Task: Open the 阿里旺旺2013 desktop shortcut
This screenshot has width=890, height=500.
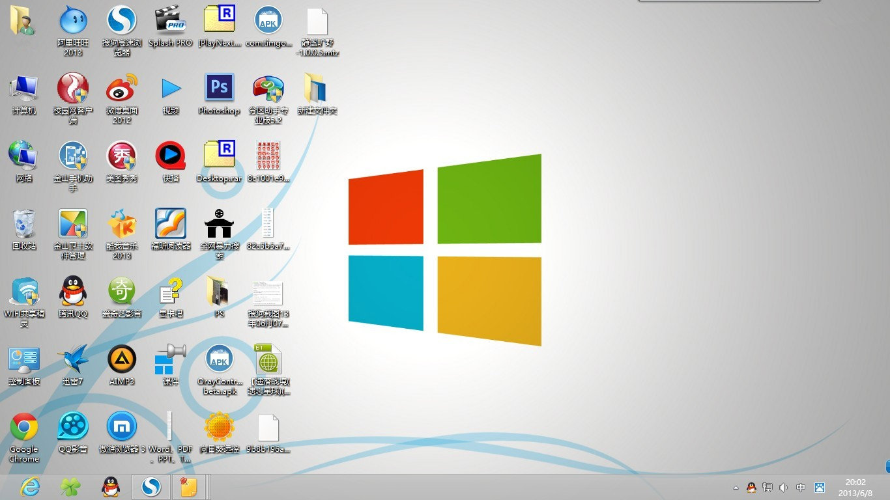Action: click(x=73, y=31)
